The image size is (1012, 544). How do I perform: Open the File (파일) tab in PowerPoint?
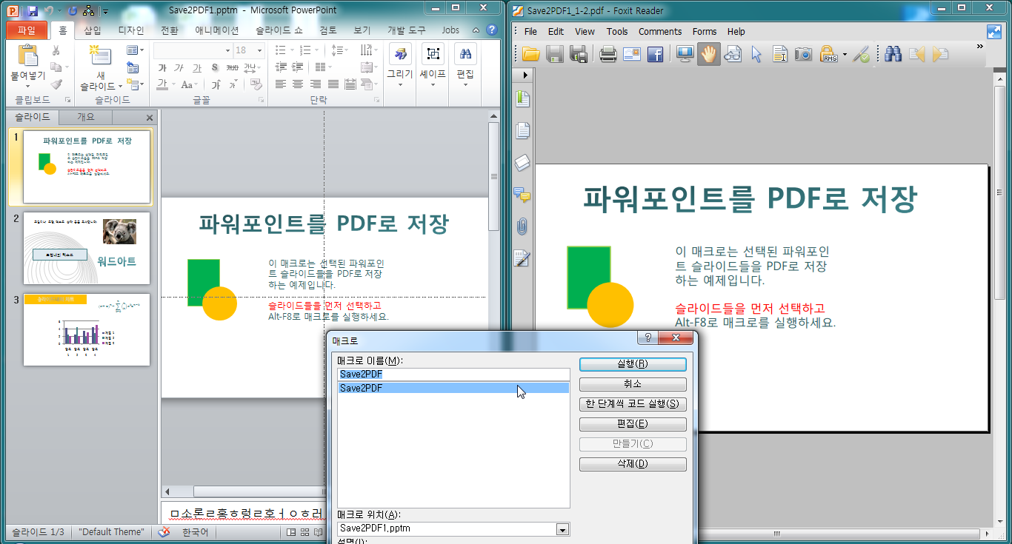tap(27, 30)
